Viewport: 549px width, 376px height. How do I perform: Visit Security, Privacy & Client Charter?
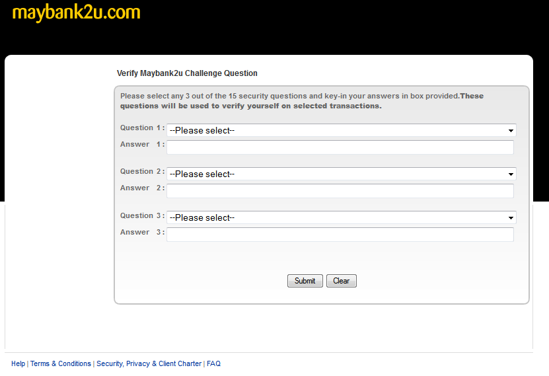(x=149, y=363)
